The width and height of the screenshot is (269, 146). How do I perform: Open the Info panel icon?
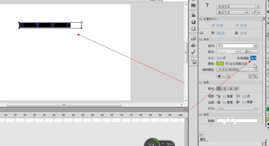coord(193,22)
